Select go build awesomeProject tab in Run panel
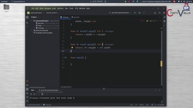 [x=49, y=90]
